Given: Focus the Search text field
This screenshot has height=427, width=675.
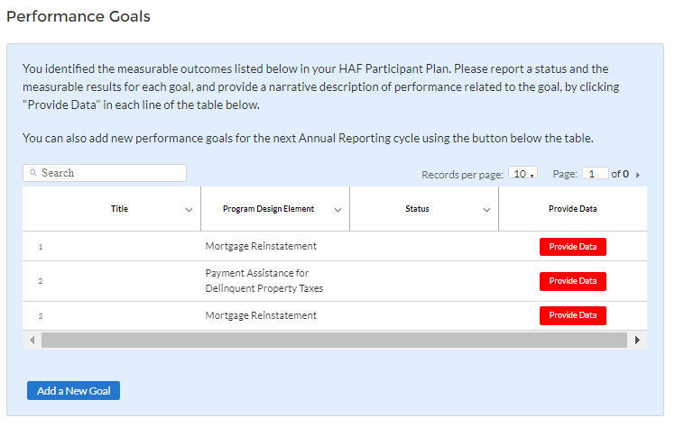Looking at the screenshot, I should click(110, 173).
